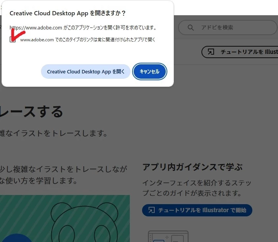Click the dialog title 'Creative Cloud Desktop App を開きますか？'

[x=67, y=13]
